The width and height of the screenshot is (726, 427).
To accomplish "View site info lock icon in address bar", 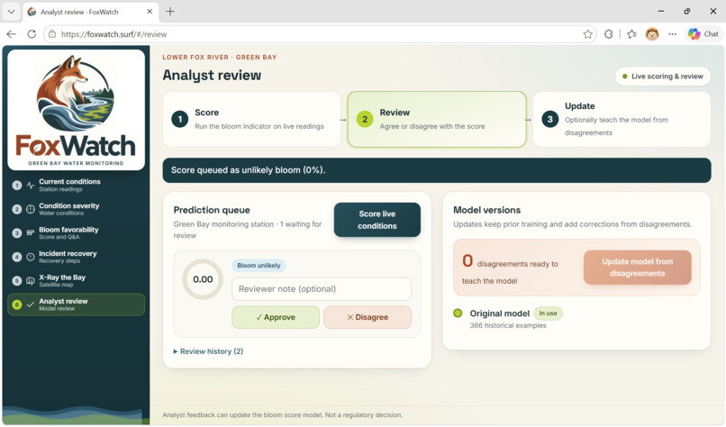I will (x=52, y=34).
